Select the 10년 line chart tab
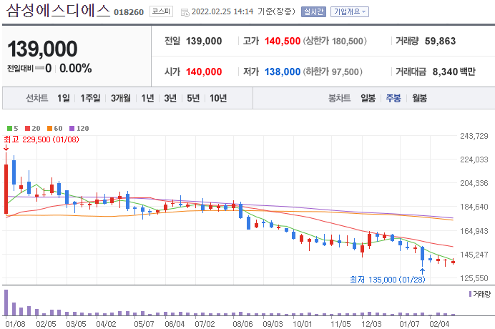Image resolution: width=495 pixels, height=329 pixels. pyautogui.click(x=218, y=98)
